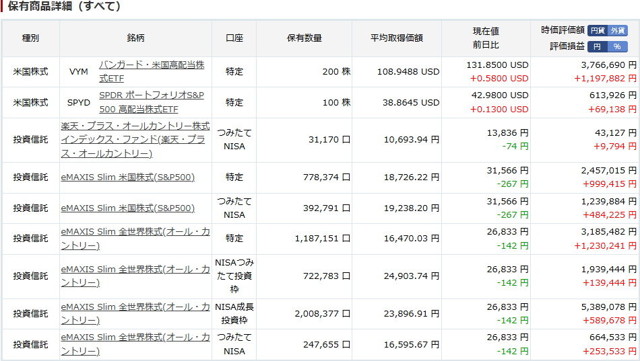Click the 平均取得価額 column header

pos(396,38)
